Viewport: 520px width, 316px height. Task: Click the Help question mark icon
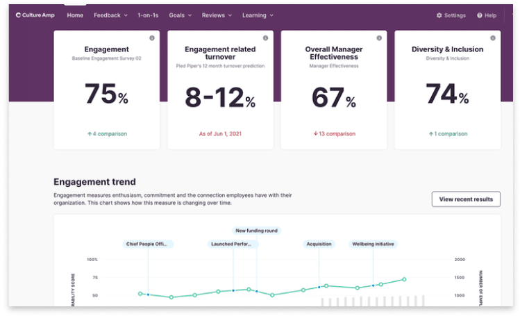click(480, 15)
